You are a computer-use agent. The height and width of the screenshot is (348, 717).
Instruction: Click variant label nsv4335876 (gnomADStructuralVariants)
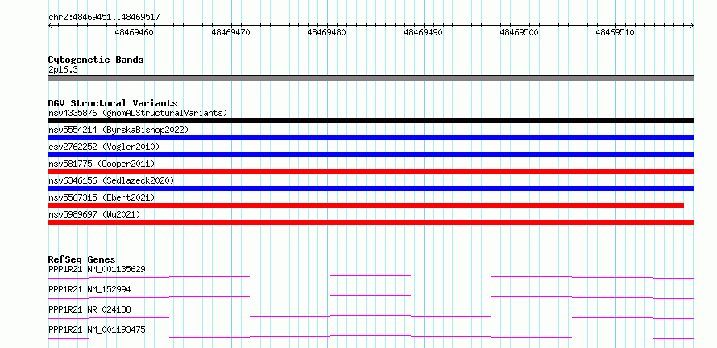pos(138,113)
